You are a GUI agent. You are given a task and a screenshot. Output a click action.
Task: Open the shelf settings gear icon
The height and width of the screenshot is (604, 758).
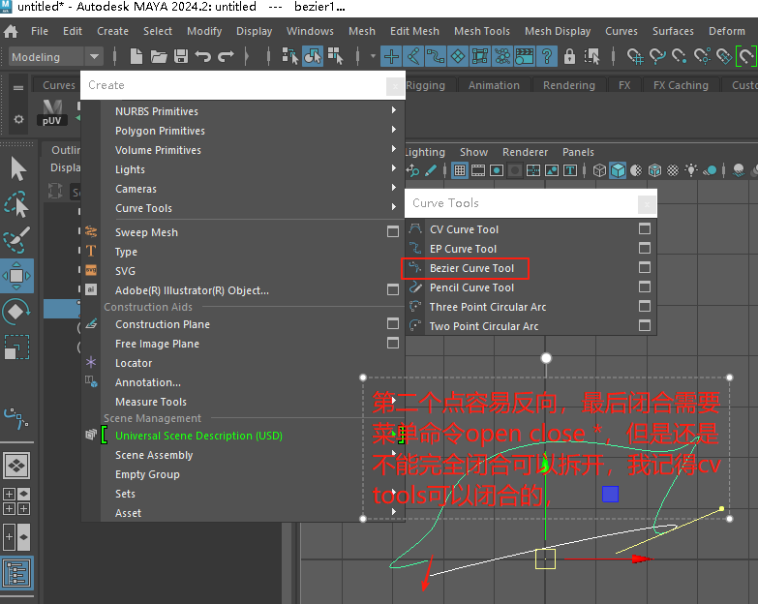18,119
